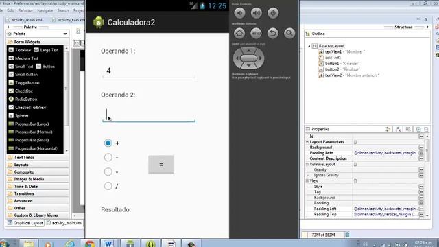Tap the emulator MENU hardware button
The width and height of the screenshot is (439, 247).
tap(256, 33)
